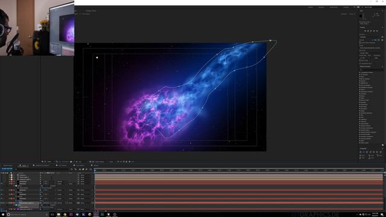Open the Windows Start menu
The image size is (386, 217).
click(3, 215)
